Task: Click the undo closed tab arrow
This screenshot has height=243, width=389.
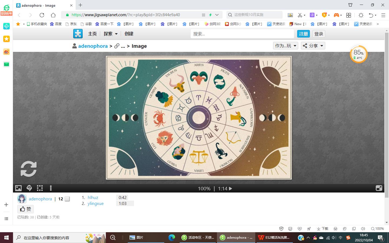Action: point(371,15)
